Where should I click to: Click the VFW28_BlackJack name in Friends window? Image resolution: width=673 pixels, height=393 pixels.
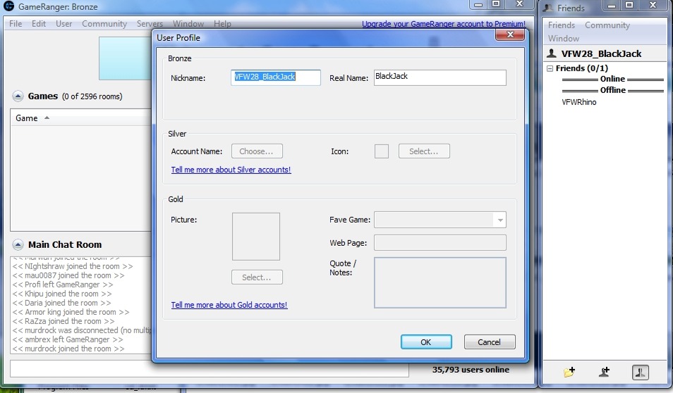point(601,54)
